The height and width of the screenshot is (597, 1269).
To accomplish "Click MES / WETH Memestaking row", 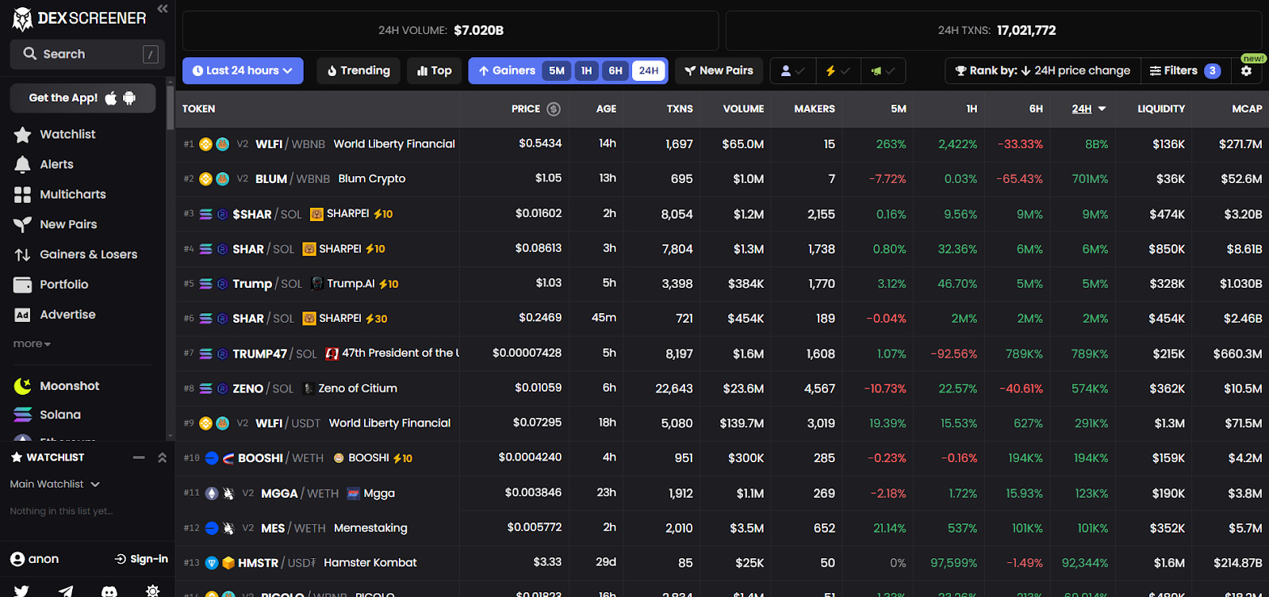I will (x=722, y=528).
